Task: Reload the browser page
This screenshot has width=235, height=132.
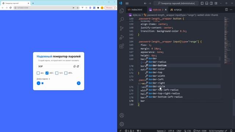Action: pos(11,8)
